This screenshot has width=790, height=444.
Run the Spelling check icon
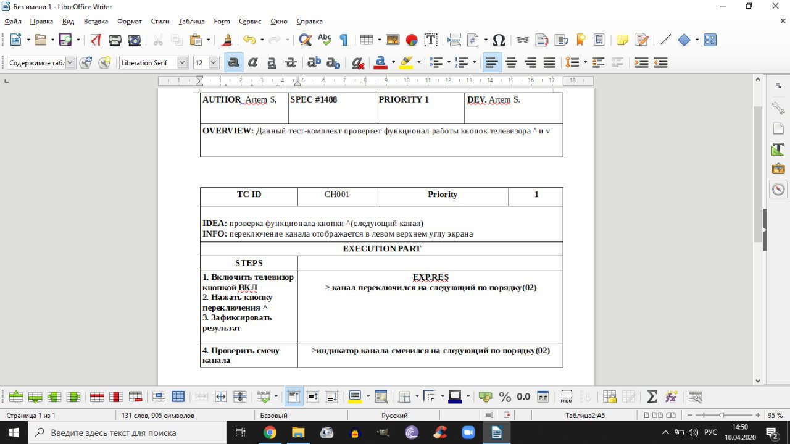tap(324, 40)
